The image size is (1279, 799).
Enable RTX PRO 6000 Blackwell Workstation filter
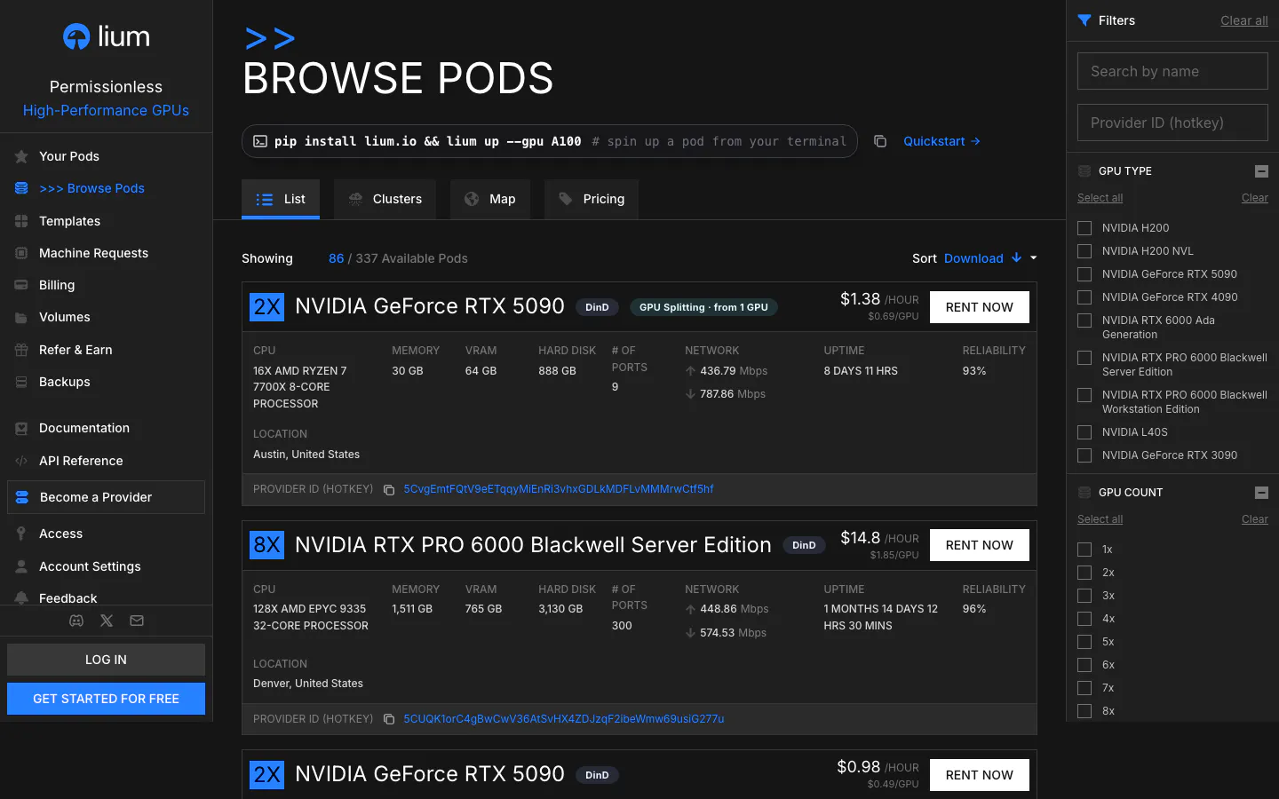click(1084, 395)
